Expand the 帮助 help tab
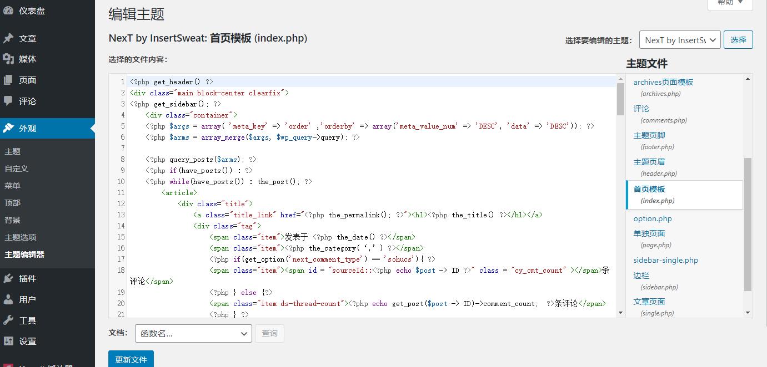The width and height of the screenshot is (767, 367). [x=730, y=3]
